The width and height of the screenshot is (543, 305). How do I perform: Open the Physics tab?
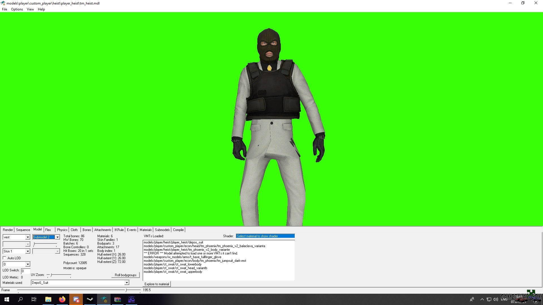click(62, 230)
